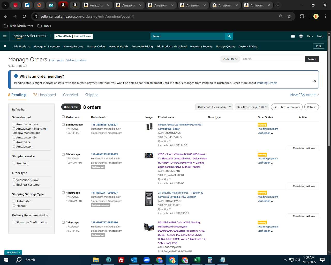
Task: Tick the select-all orders header checkbox
Action: [63, 117]
